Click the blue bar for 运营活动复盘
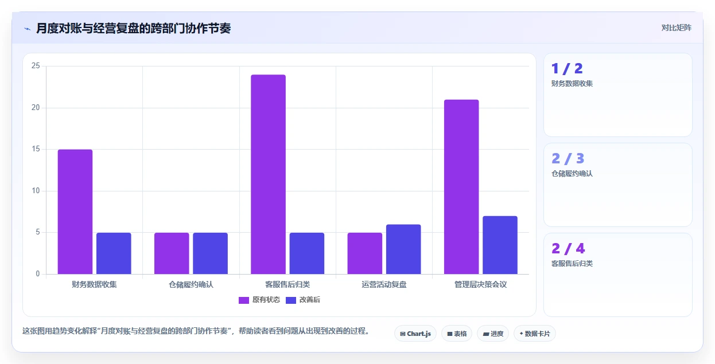715x364 pixels. [x=403, y=249]
